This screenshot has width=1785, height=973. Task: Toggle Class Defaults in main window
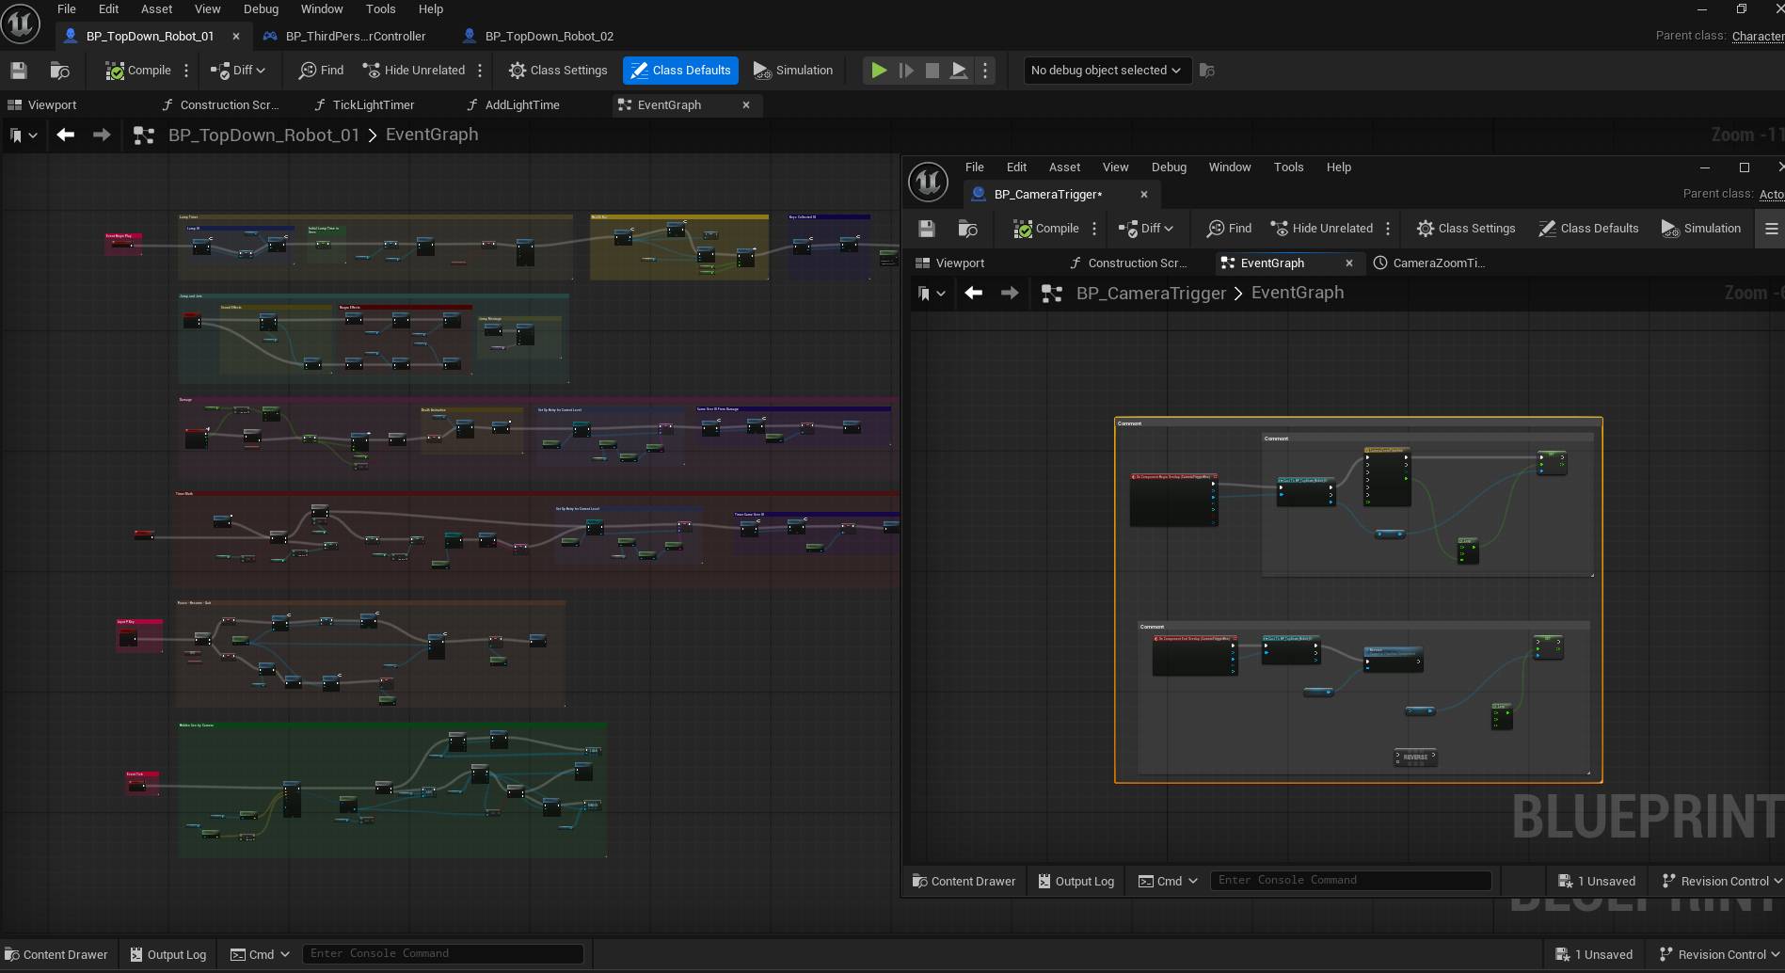(680, 71)
